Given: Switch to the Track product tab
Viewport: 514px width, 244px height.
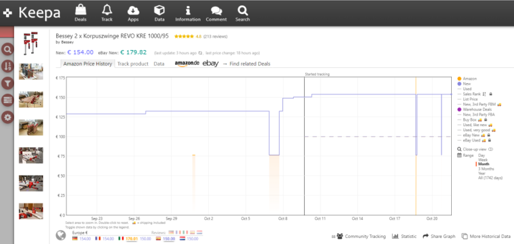Looking at the screenshot, I should [132, 64].
